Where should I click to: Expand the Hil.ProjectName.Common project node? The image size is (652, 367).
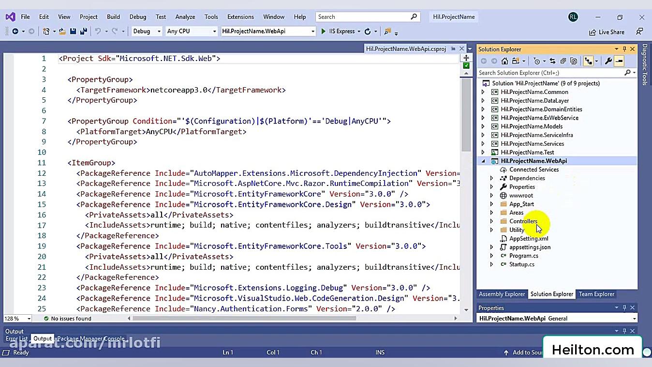pos(483,92)
